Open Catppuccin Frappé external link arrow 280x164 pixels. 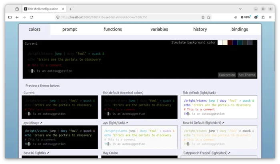click(229, 153)
